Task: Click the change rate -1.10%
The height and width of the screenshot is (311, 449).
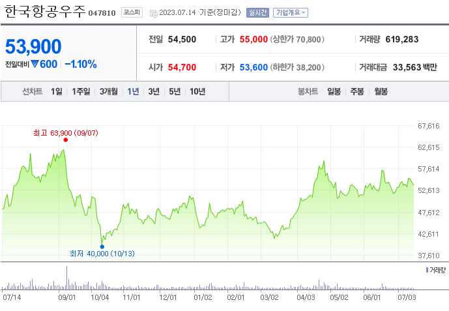Action: coord(81,64)
